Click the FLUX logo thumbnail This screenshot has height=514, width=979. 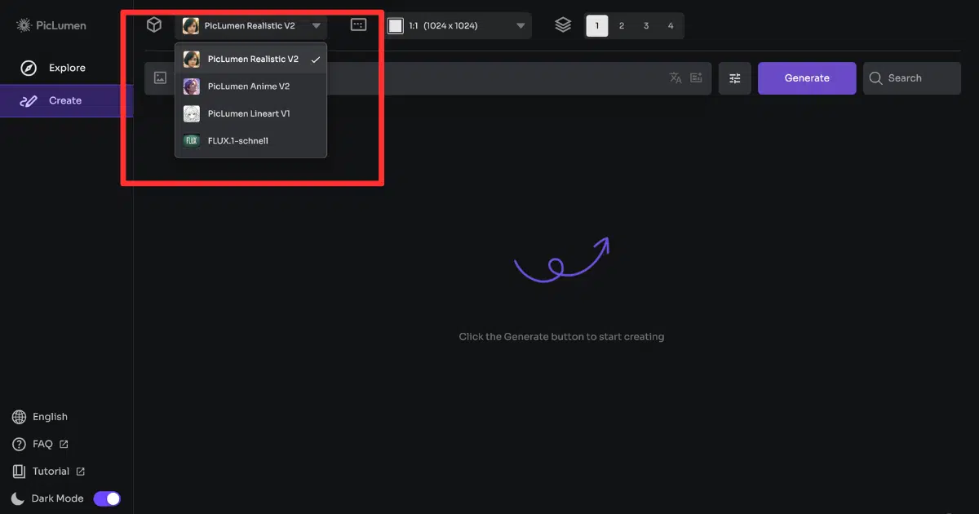pos(192,140)
